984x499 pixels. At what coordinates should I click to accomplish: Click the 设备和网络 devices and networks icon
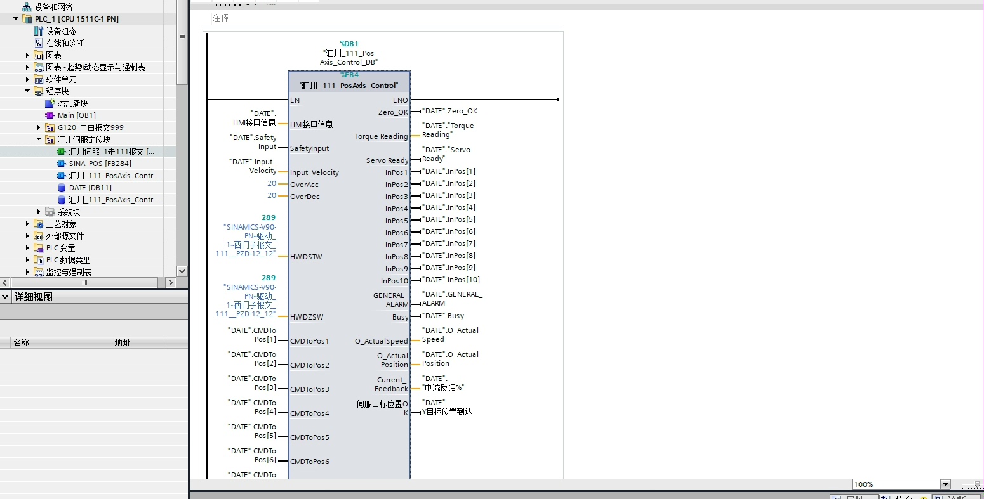point(27,7)
